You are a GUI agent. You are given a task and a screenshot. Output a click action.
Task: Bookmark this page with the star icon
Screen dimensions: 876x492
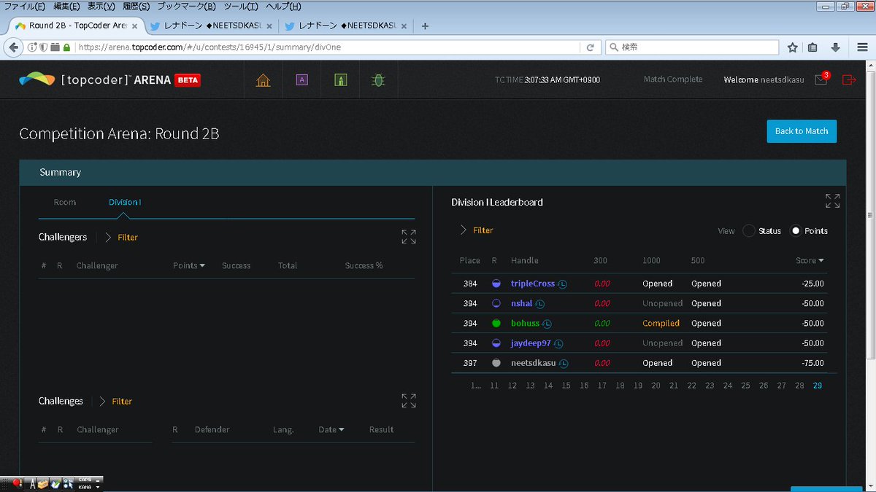(792, 47)
